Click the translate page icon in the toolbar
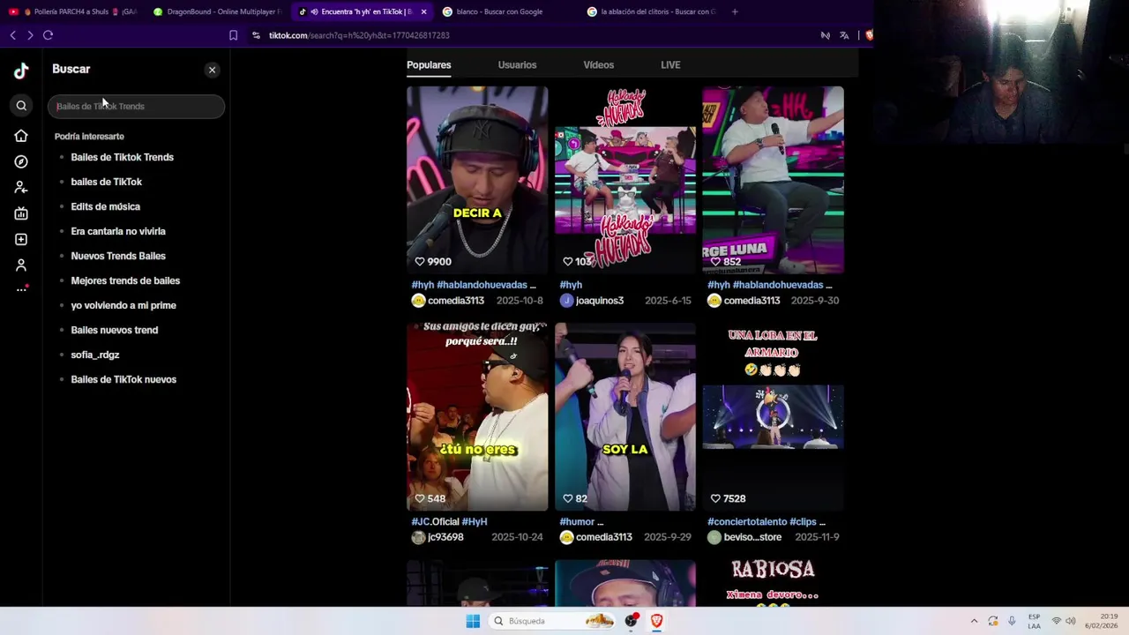Image resolution: width=1129 pixels, height=635 pixels. pyautogui.click(x=844, y=35)
